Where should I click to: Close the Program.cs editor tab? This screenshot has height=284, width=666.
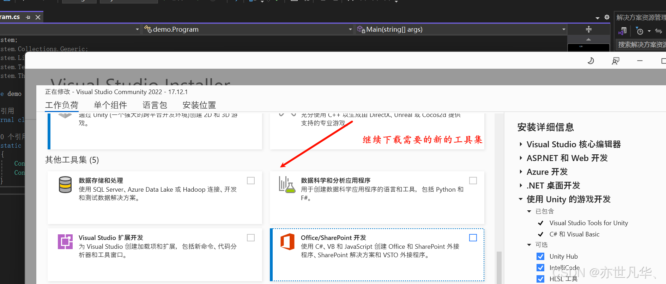[x=38, y=17]
